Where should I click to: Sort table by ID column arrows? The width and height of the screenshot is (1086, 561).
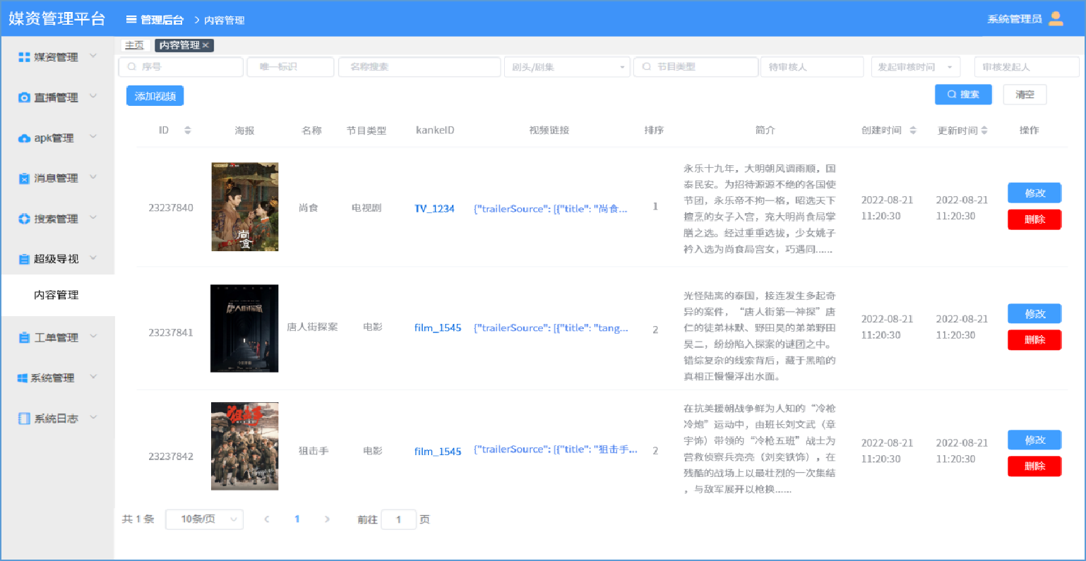point(187,131)
